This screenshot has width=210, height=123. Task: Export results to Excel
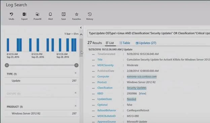coord(24,14)
